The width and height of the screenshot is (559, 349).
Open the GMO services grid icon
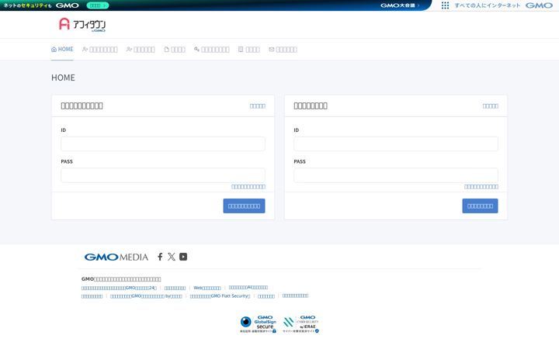(x=445, y=5)
